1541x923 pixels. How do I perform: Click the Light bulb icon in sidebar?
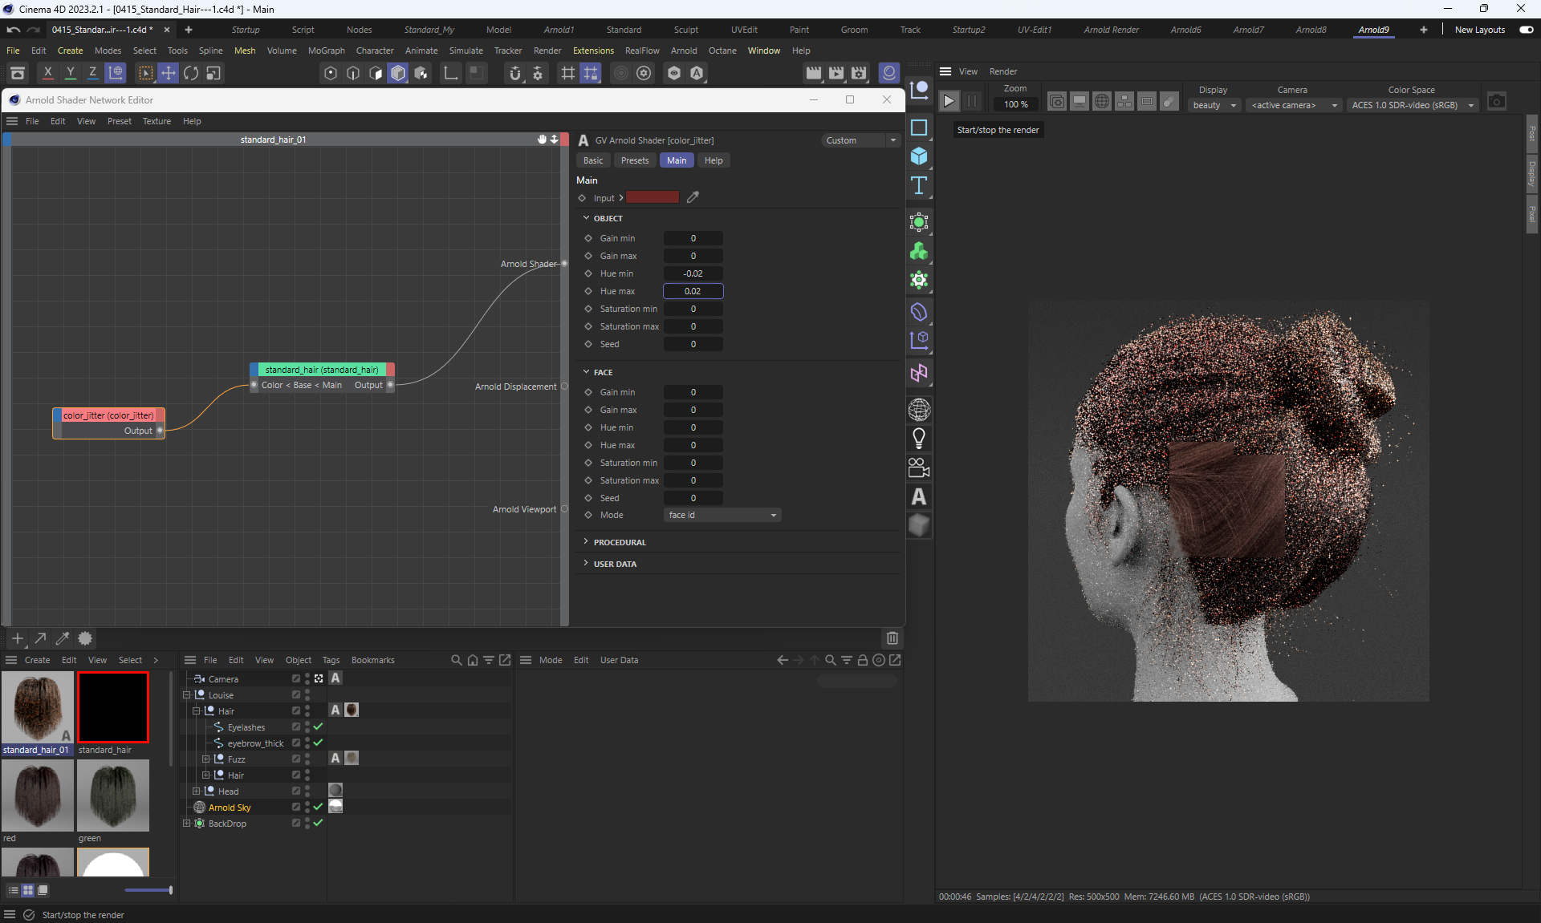[x=919, y=438]
